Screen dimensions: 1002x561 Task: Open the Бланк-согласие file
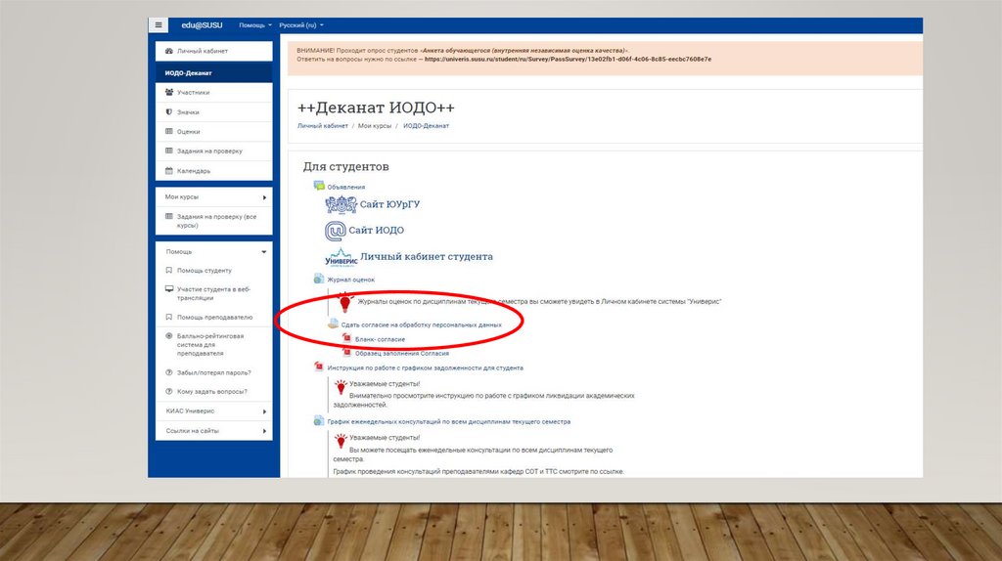(380, 339)
